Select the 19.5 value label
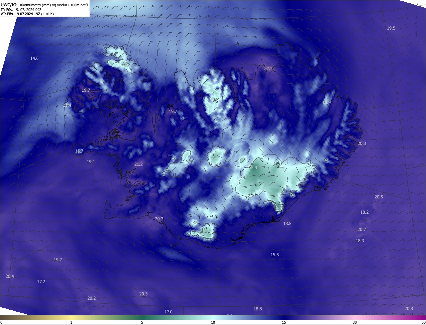Screen dimensions: 426x325 (x=391, y=28)
